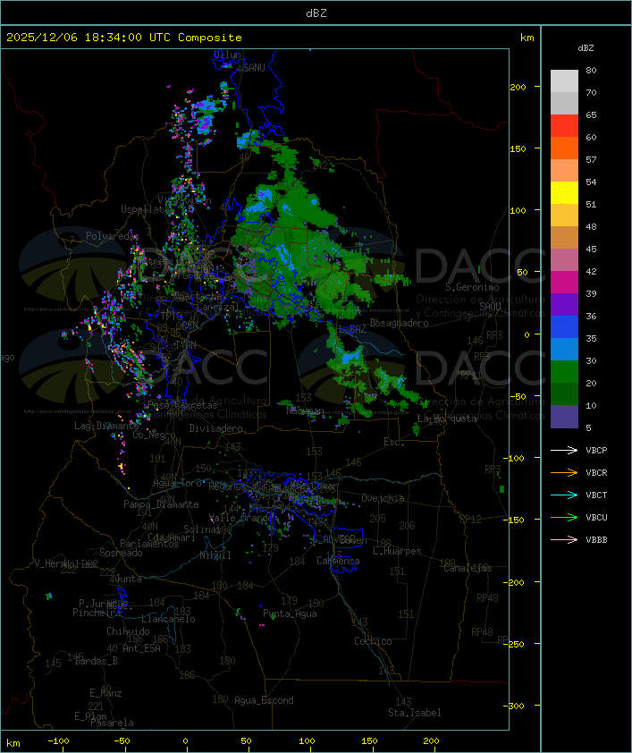Viewport: 632px width, 753px height.
Task: Click the 57 value on the legend
Action: (591, 159)
